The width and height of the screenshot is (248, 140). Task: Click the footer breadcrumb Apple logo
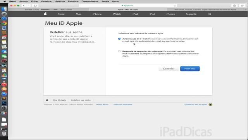(x=47, y=100)
